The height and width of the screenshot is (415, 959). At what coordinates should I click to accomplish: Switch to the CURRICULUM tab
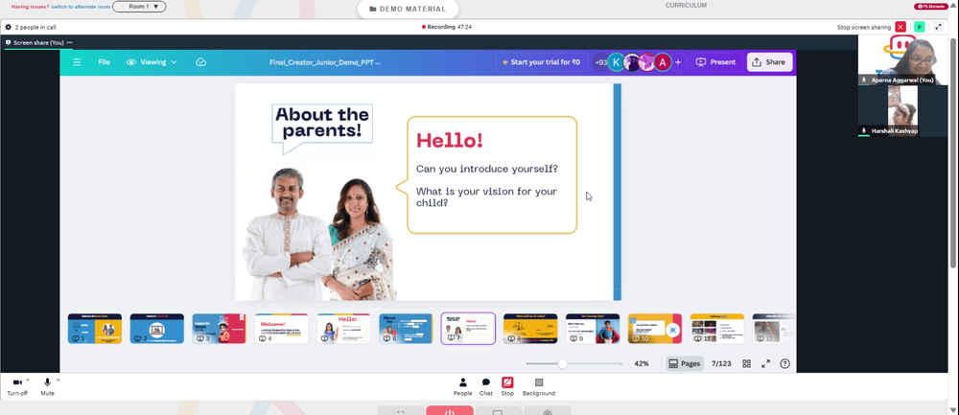(687, 6)
